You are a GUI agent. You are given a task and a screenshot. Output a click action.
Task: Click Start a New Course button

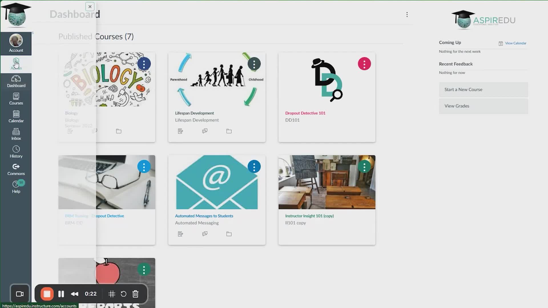click(x=483, y=90)
